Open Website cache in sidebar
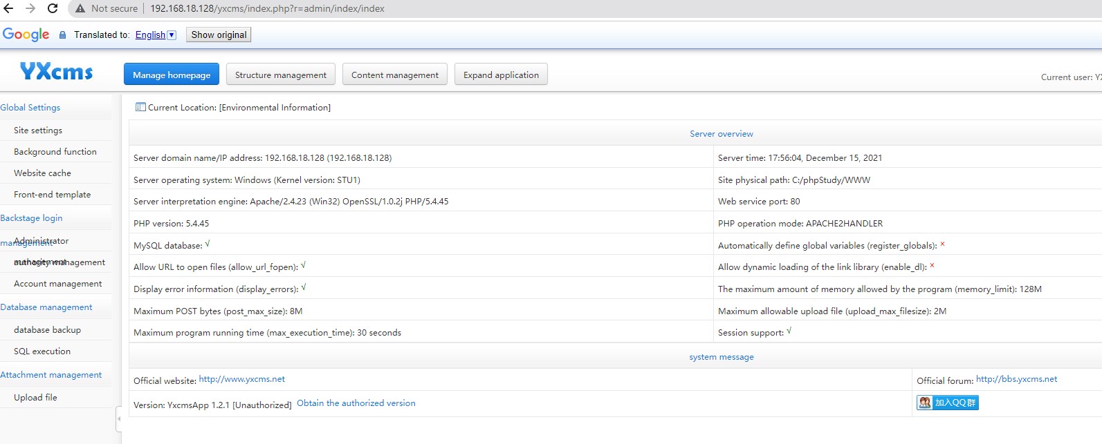This screenshot has width=1102, height=444. click(x=42, y=173)
